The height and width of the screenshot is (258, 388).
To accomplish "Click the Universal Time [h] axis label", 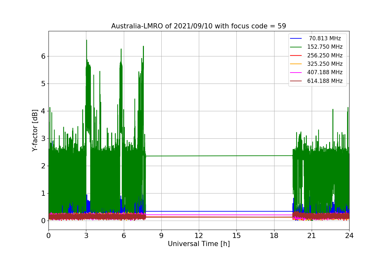I will coord(199,244).
